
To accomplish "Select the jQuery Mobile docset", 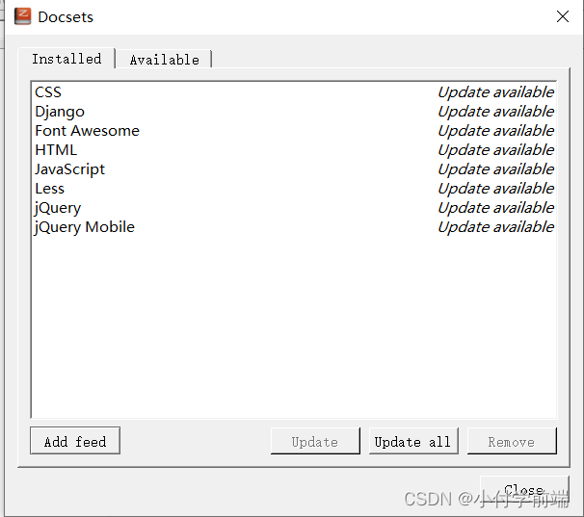I will [294, 227].
